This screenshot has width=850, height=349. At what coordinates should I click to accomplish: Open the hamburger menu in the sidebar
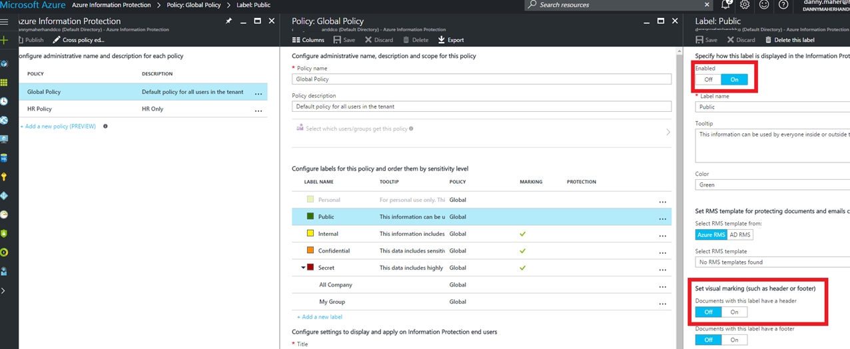coord(4,22)
